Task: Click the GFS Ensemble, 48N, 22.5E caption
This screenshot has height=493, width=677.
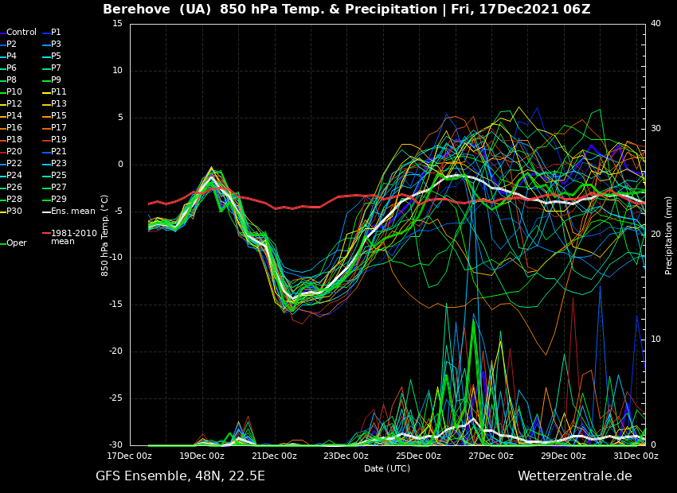Action: [x=180, y=476]
